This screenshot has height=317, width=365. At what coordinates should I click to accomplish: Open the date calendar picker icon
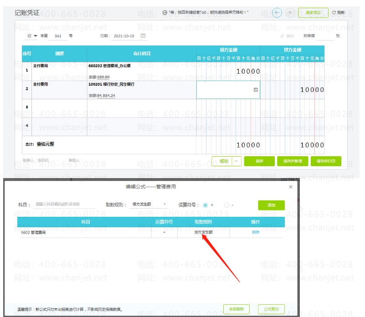[143, 36]
